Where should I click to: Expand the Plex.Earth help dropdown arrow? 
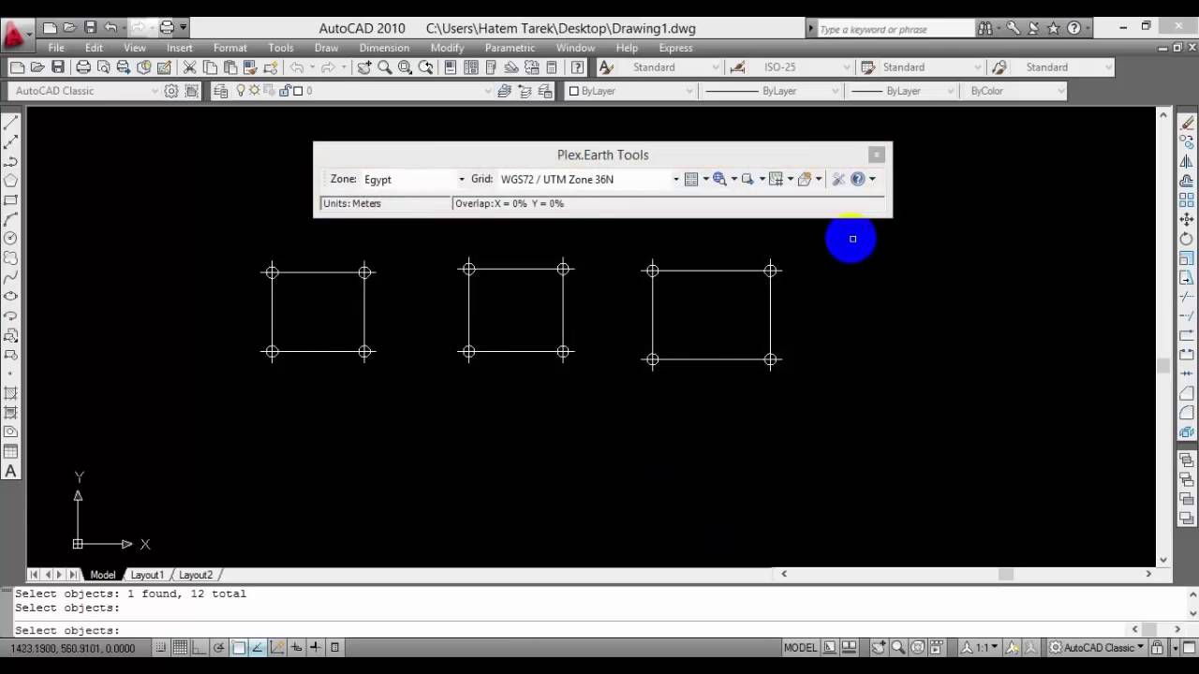tap(872, 179)
